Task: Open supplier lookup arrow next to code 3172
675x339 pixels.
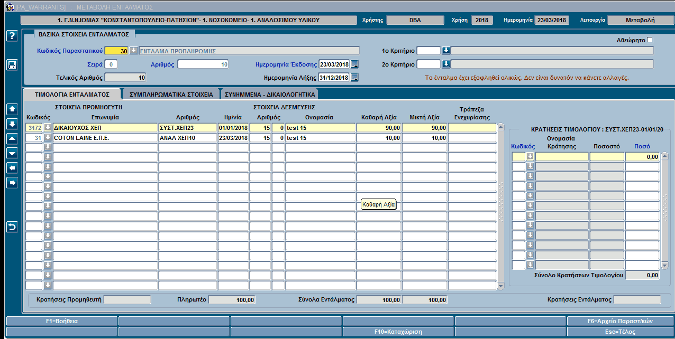Action: click(48, 128)
